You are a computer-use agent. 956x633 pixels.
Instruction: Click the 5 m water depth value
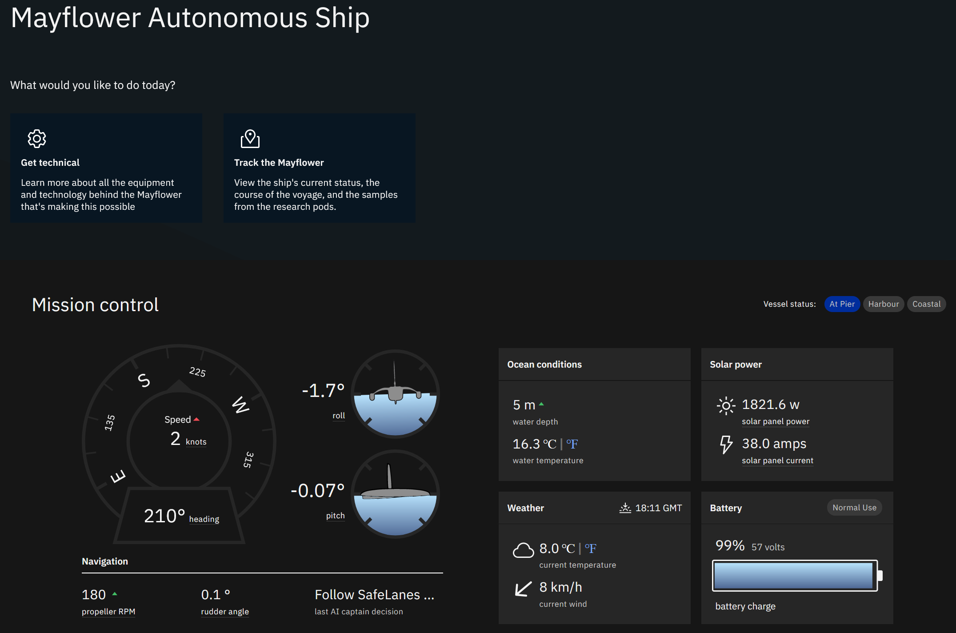524,405
